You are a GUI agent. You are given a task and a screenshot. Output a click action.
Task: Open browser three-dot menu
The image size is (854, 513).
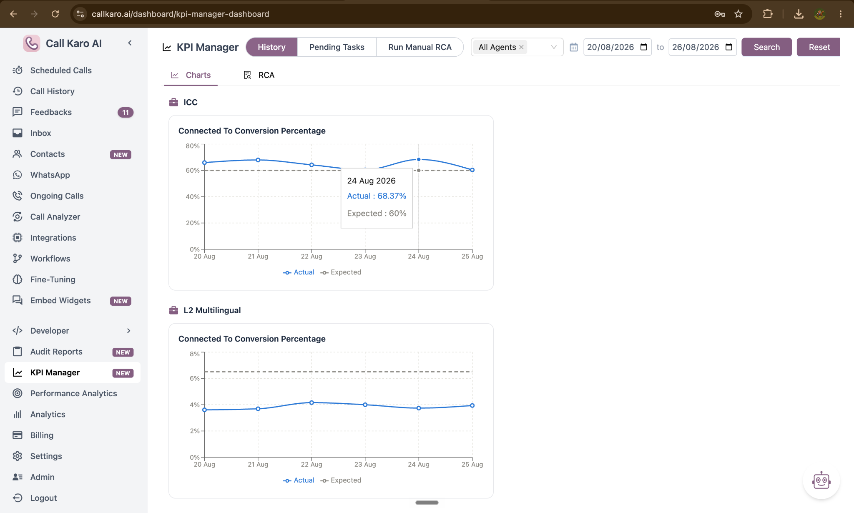pyautogui.click(x=841, y=14)
